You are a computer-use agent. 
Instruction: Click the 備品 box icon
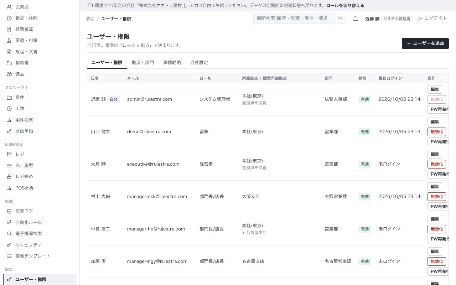(9, 74)
